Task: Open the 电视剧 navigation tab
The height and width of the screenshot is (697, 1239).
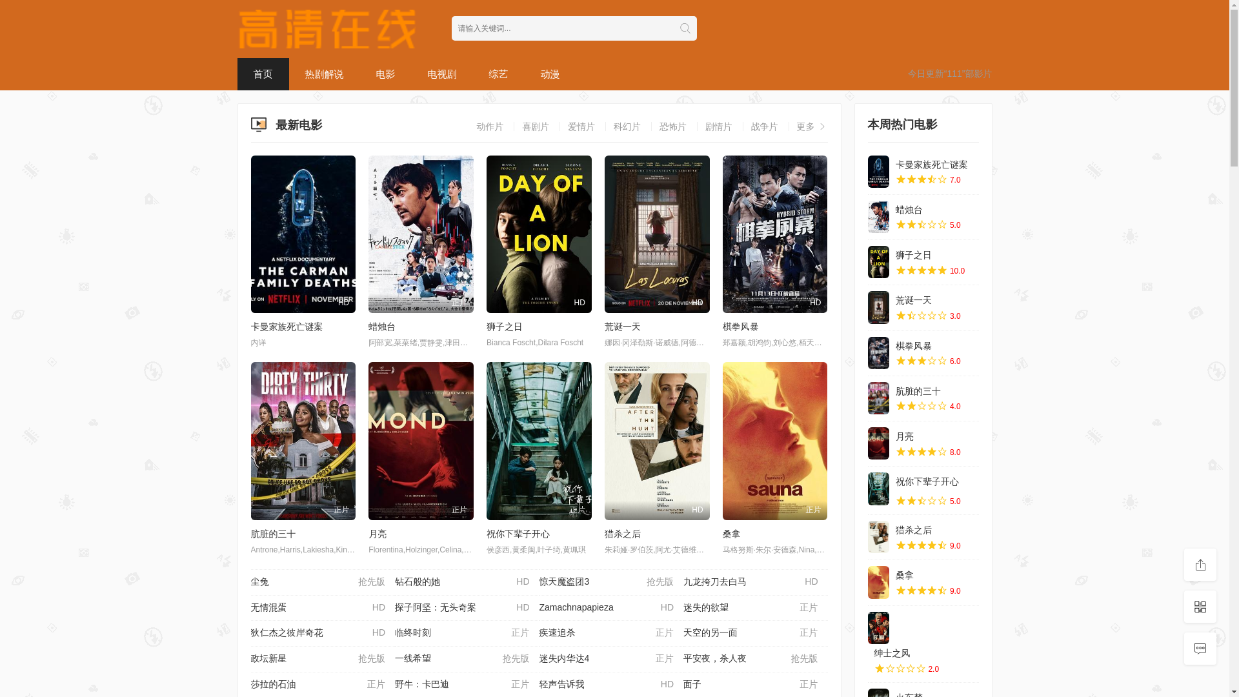Action: coord(442,74)
